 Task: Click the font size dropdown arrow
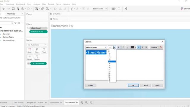point(115,47)
